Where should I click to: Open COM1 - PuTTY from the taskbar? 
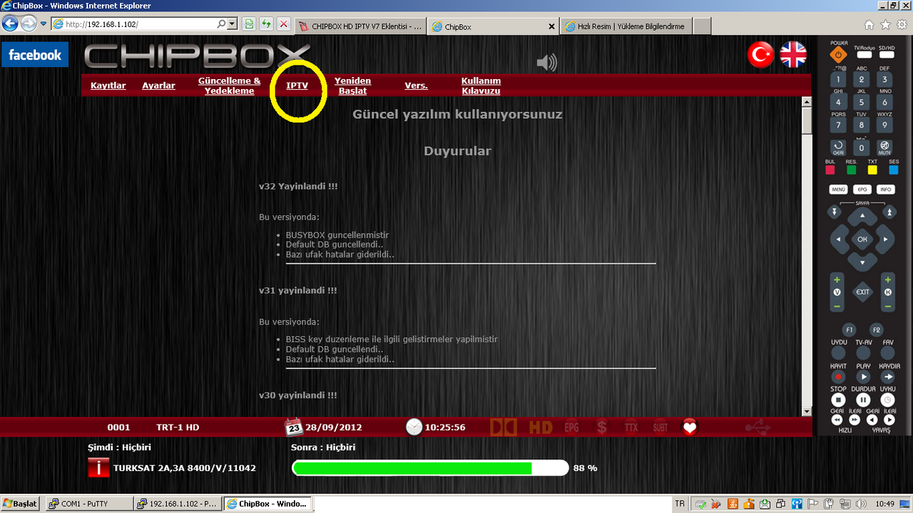click(88, 504)
